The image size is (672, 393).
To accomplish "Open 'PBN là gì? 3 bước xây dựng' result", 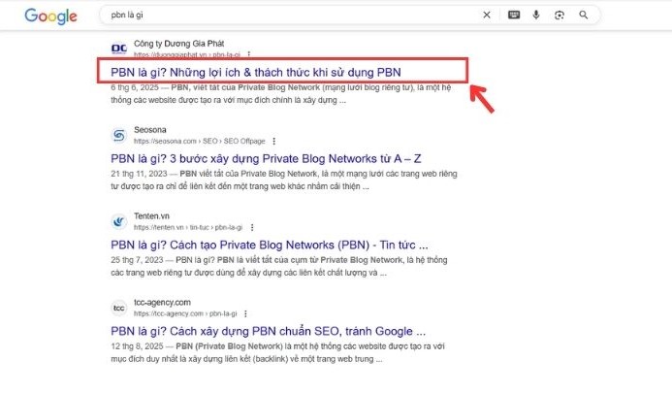I will [266, 159].
